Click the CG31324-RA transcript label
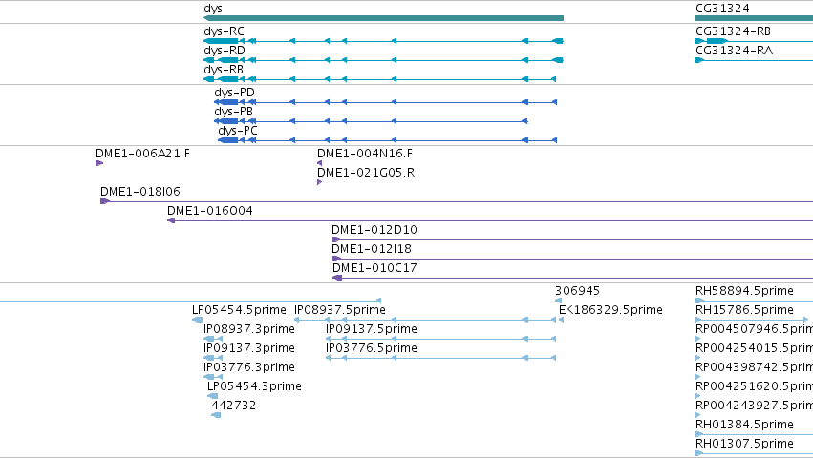The width and height of the screenshot is (813, 458). [x=734, y=51]
